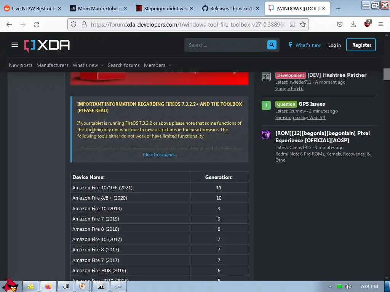The width and height of the screenshot is (390, 292).
Task: Select the Amazon Fire 7 (2019) cell
Action: point(130,219)
